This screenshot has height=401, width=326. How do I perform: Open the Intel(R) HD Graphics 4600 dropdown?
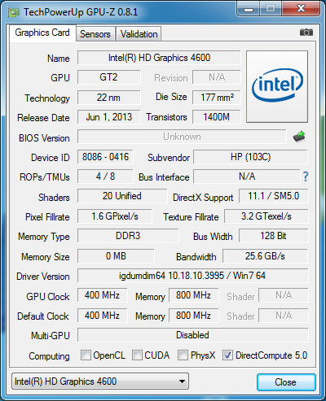pos(100,381)
